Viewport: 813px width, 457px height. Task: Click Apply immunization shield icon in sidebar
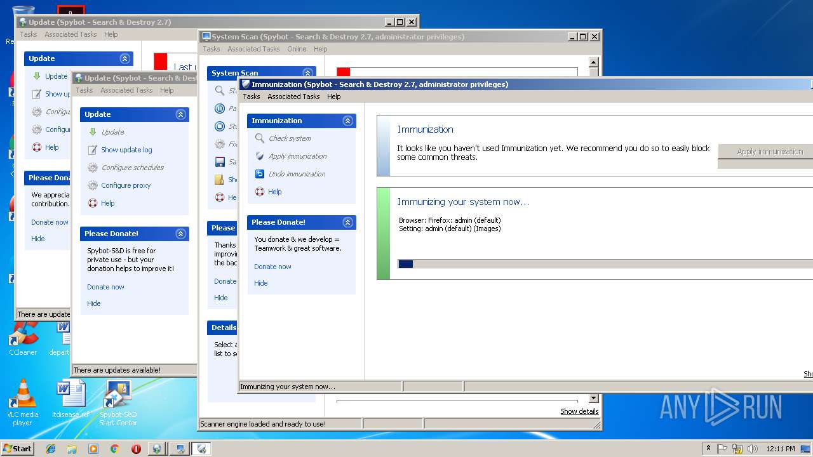coord(259,156)
